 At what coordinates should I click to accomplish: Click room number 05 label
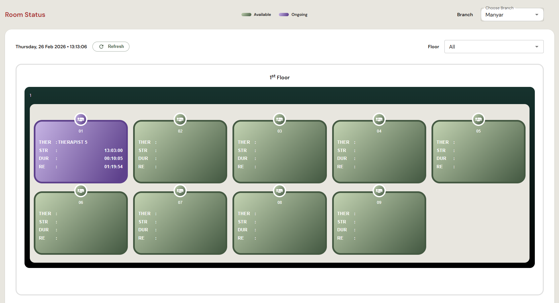pos(479,131)
